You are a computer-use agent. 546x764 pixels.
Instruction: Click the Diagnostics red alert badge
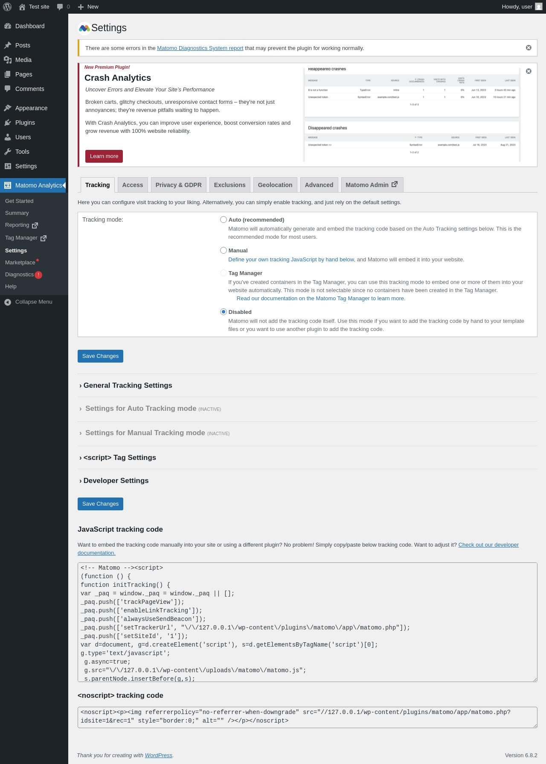point(38,275)
